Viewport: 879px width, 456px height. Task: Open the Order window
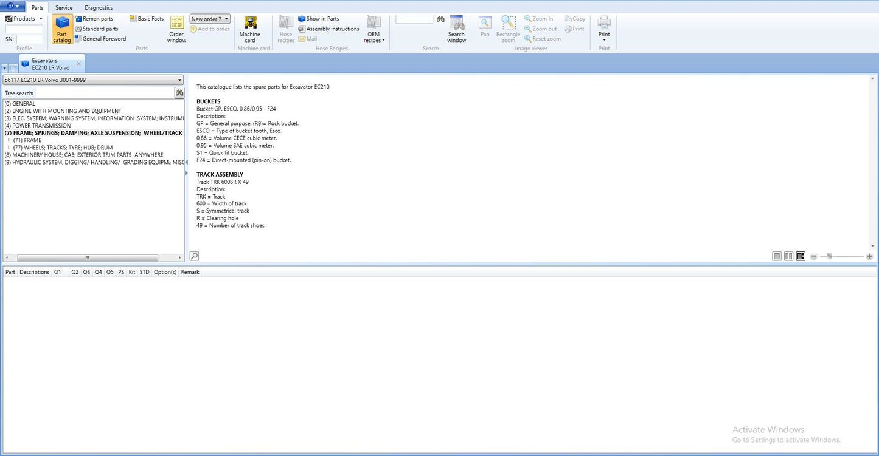[176, 29]
